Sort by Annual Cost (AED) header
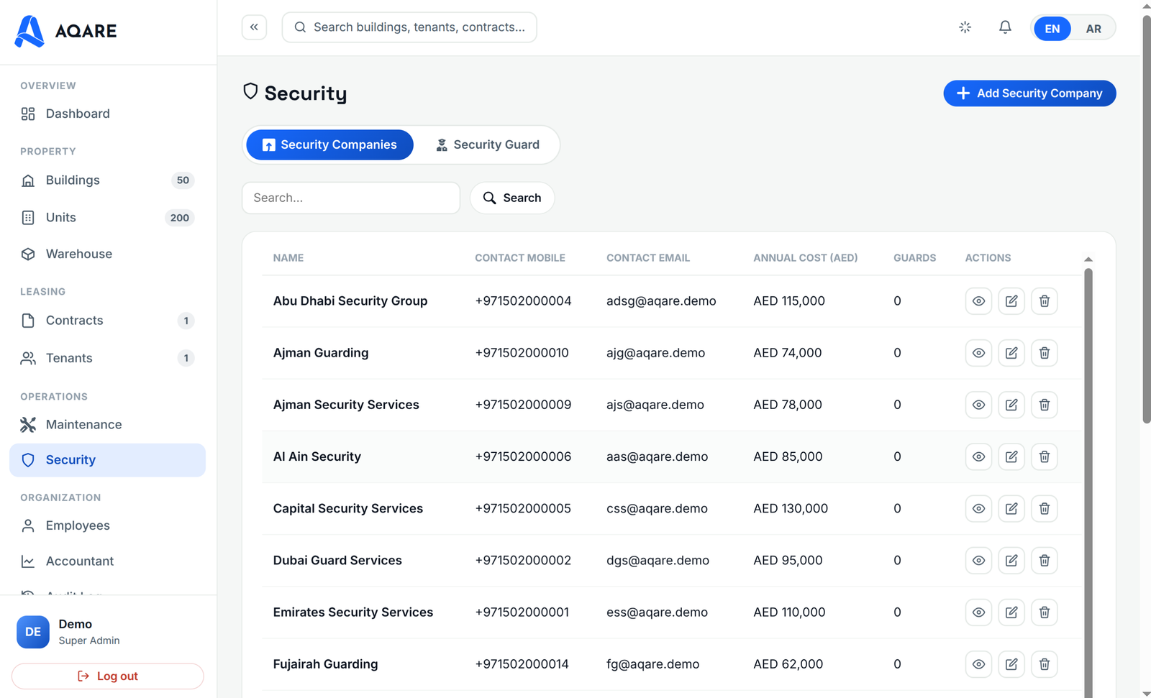 coord(805,258)
